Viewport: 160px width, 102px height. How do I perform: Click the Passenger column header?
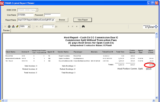(x=78, y=52)
